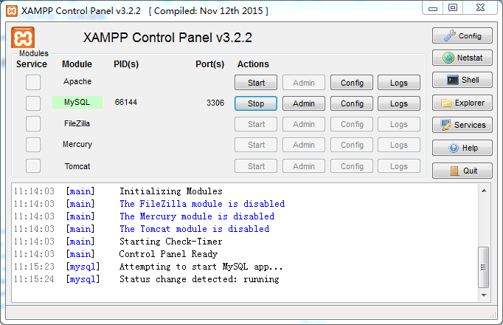The height and width of the screenshot is (325, 503).
Task: Click the FileZilla module label
Action: 77,123
